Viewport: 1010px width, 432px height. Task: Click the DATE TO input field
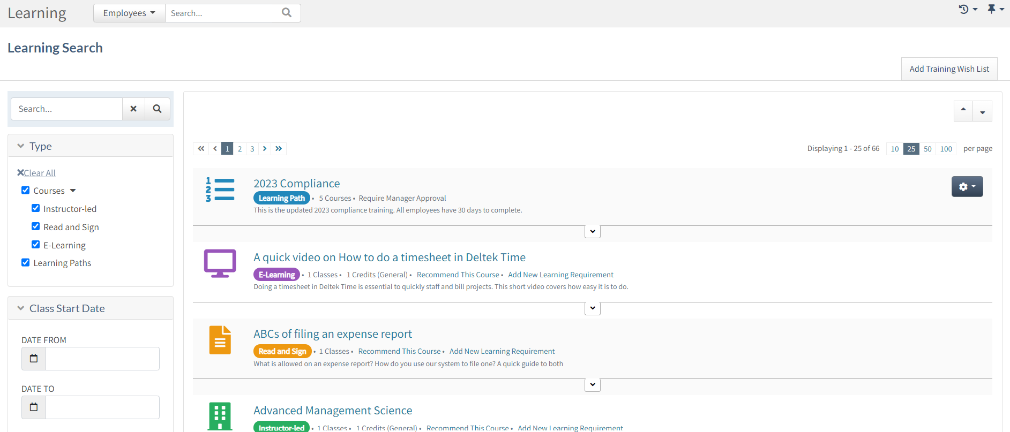pyautogui.click(x=102, y=407)
